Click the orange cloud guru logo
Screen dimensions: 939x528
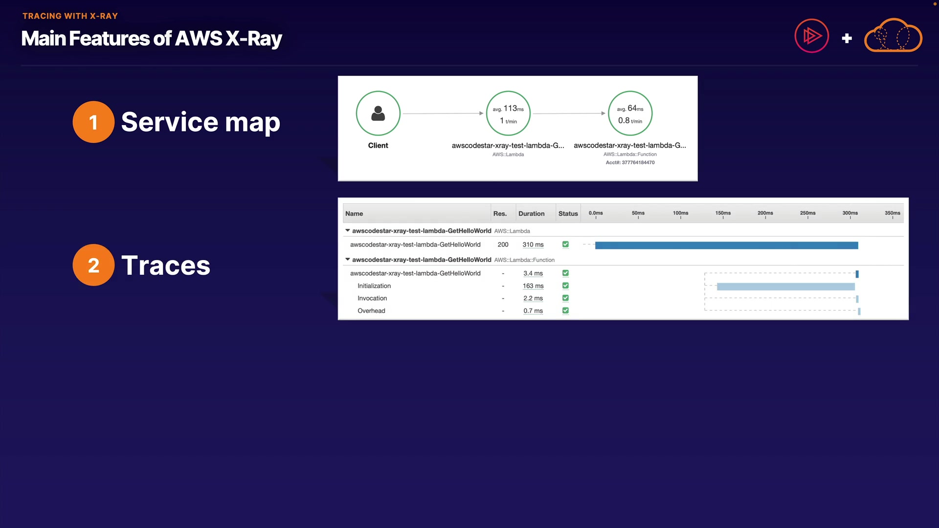coord(893,36)
